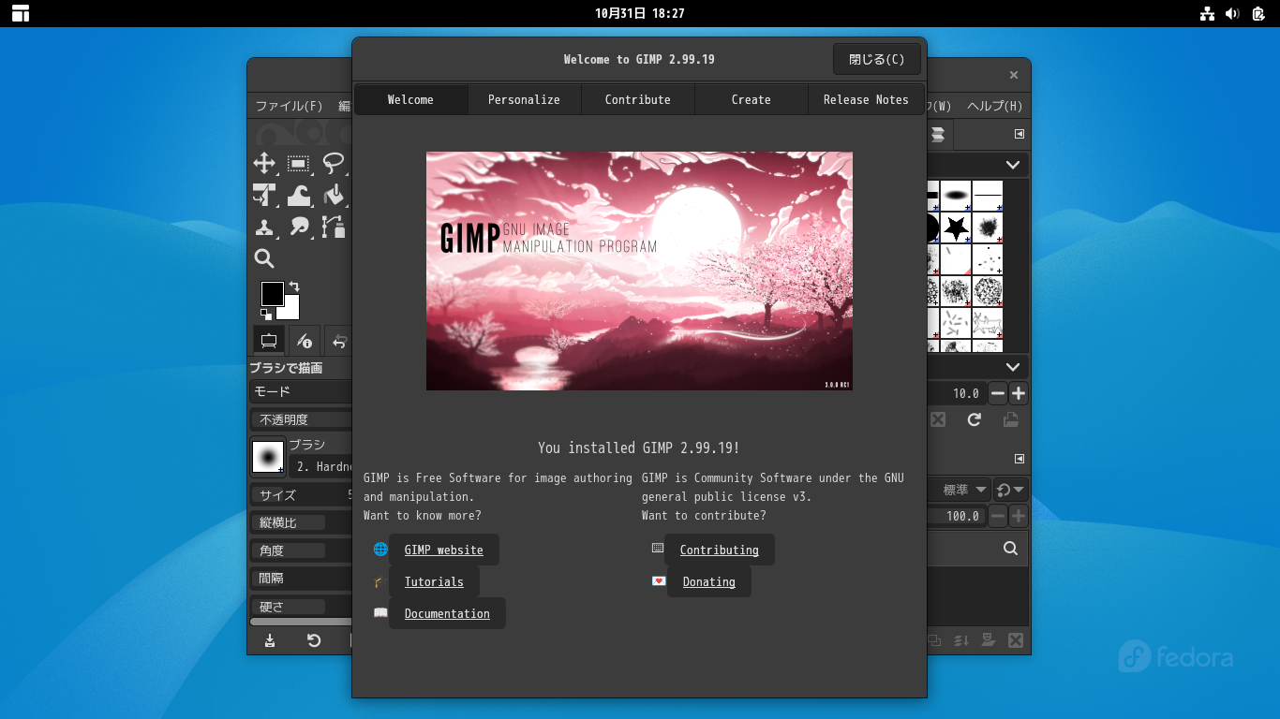Open the layer mode group switch dropdown
The image size is (1280, 719).
coord(1010,490)
